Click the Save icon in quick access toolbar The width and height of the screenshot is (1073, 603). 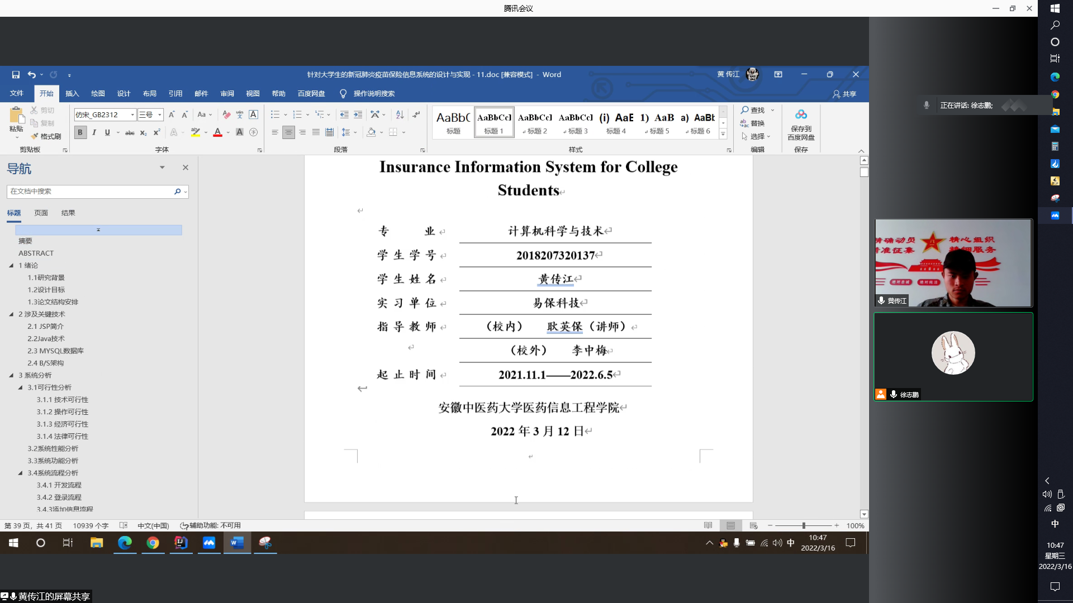coord(16,75)
